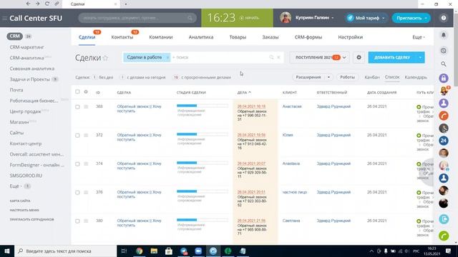The width and height of the screenshot is (458, 257).
Task: Open row menu for deal 374
Action: click(x=86, y=164)
